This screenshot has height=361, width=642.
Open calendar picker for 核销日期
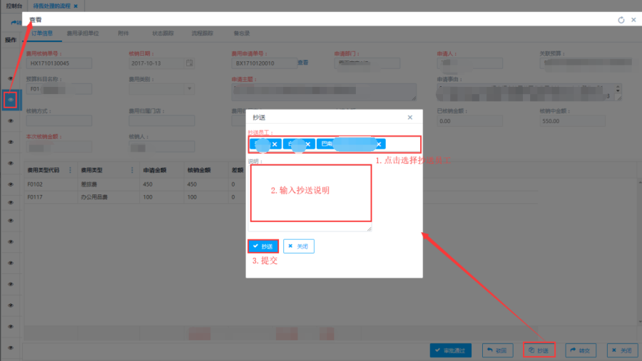(x=189, y=63)
